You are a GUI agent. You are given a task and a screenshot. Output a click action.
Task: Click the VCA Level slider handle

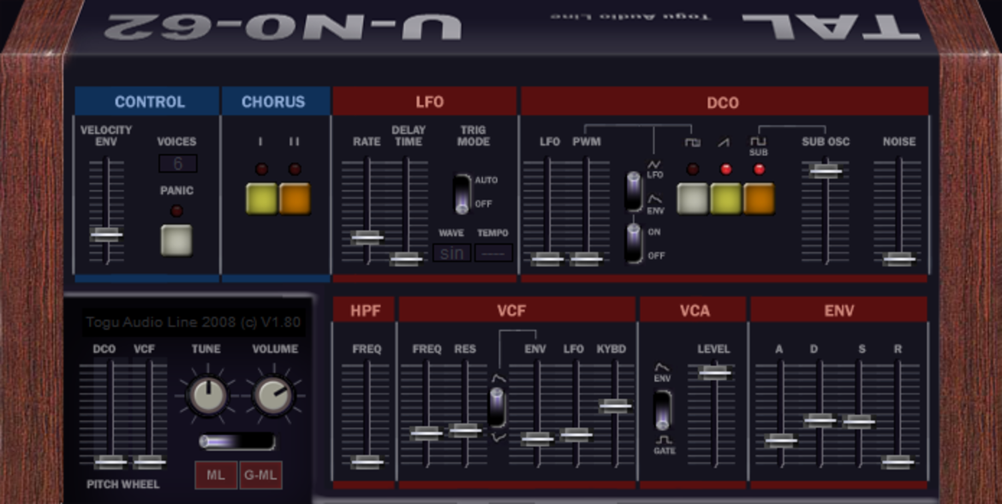pyautogui.click(x=714, y=371)
